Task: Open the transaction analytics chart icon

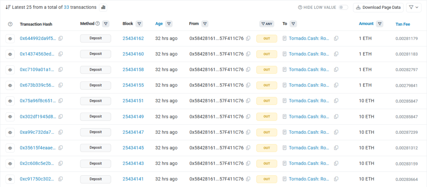Action: [103, 7]
